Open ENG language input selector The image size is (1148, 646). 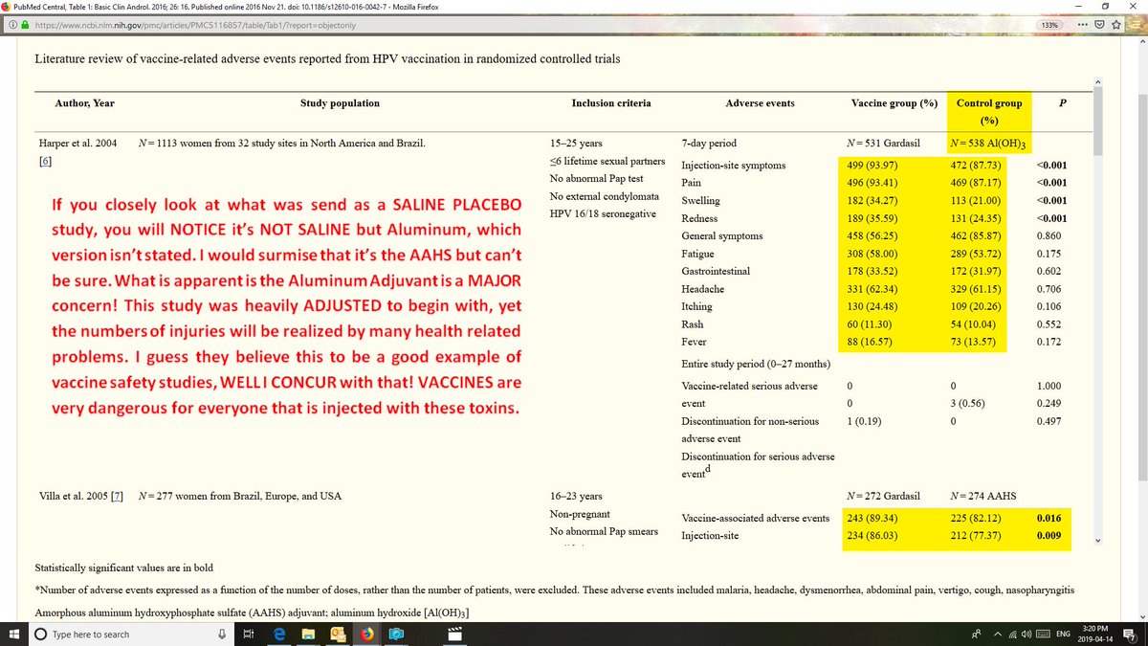[1063, 634]
